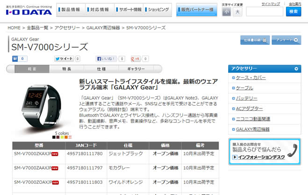Click the I-O DATA logo
The width and height of the screenshot is (308, 195).
29,12
